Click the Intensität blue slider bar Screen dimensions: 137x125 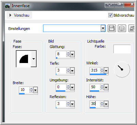tap(94, 91)
